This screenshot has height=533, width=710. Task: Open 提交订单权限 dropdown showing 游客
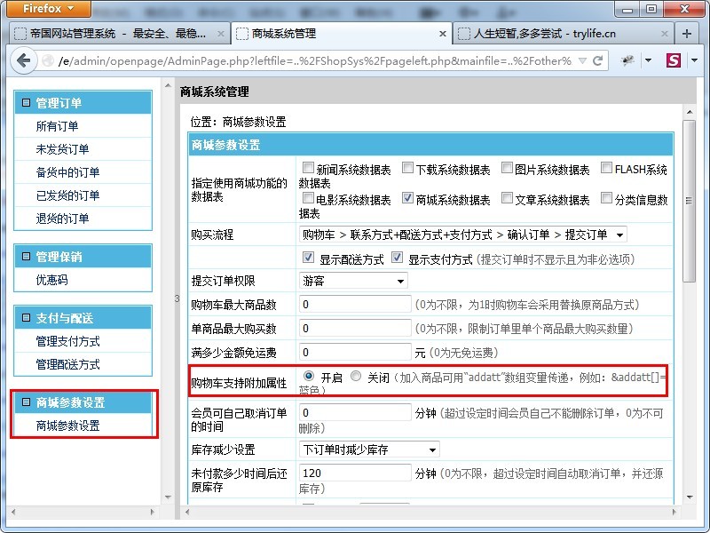(x=353, y=281)
